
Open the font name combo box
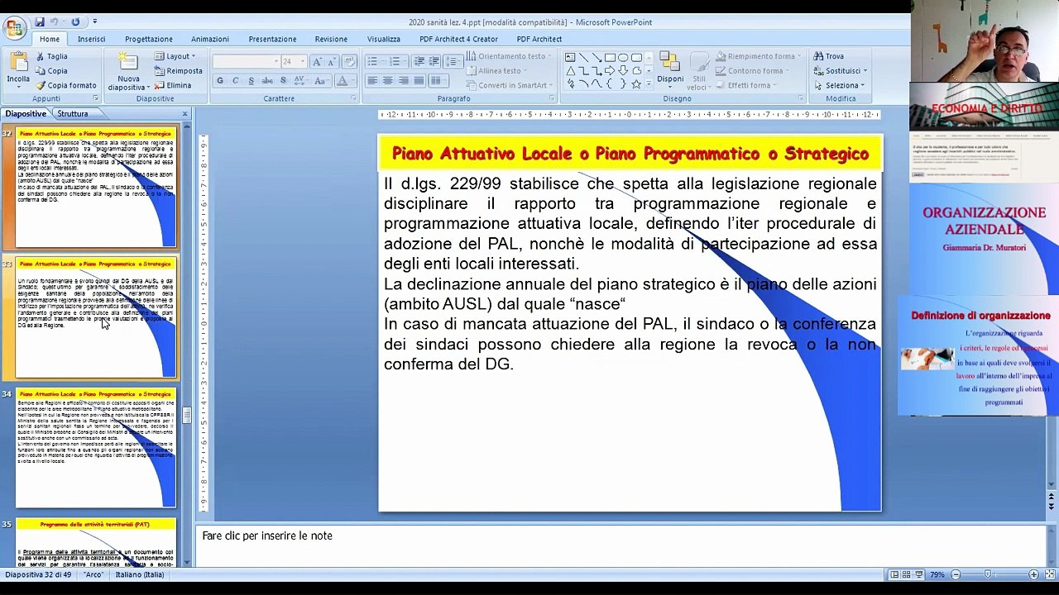click(x=246, y=62)
